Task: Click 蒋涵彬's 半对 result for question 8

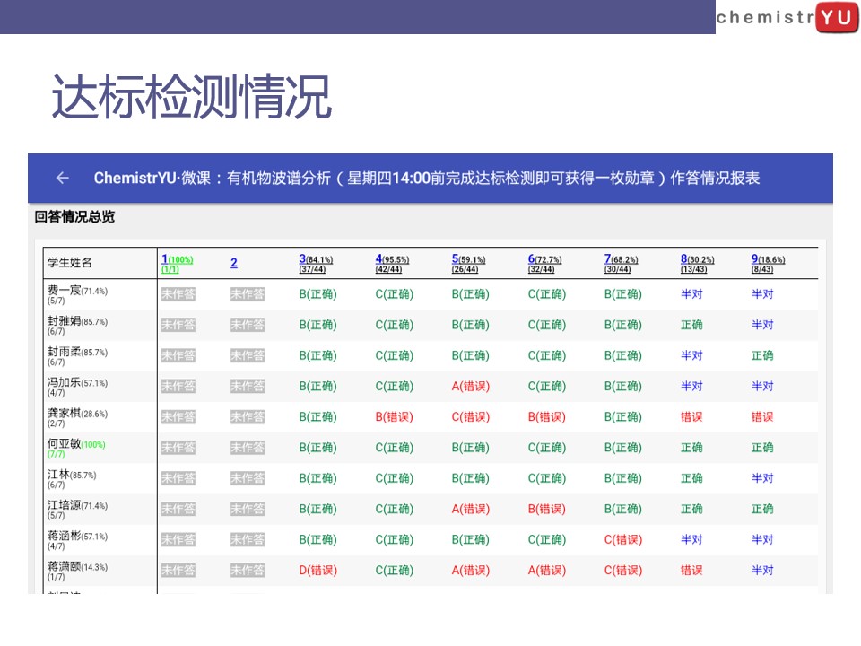Action: [691, 540]
